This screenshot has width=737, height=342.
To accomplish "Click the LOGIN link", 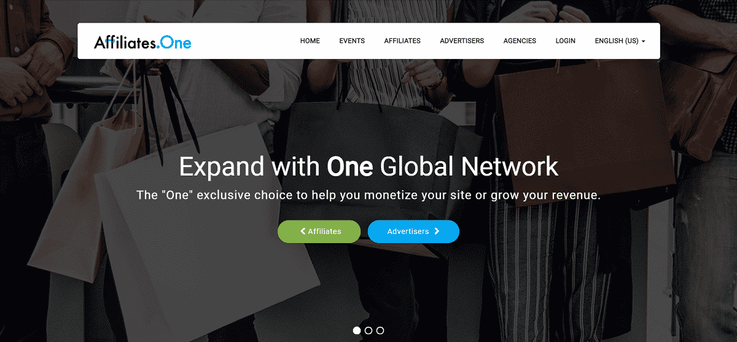I will [566, 41].
